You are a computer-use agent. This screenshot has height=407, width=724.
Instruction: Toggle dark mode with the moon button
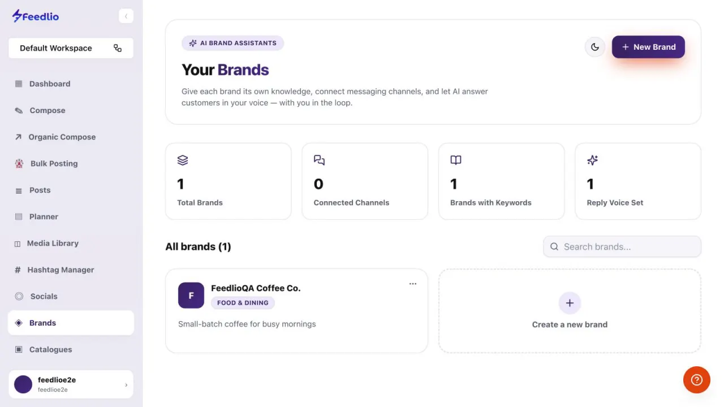coord(595,47)
